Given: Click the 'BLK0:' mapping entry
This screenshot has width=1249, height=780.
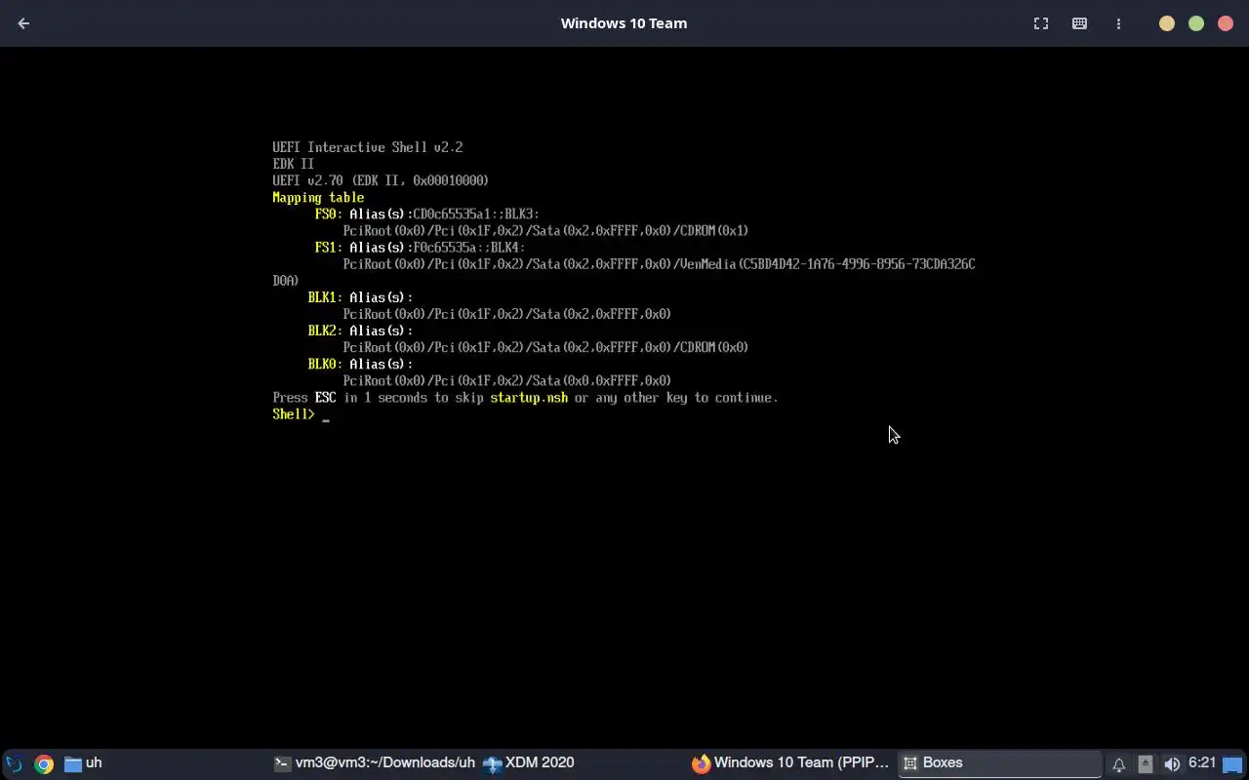Looking at the screenshot, I should tap(325, 364).
